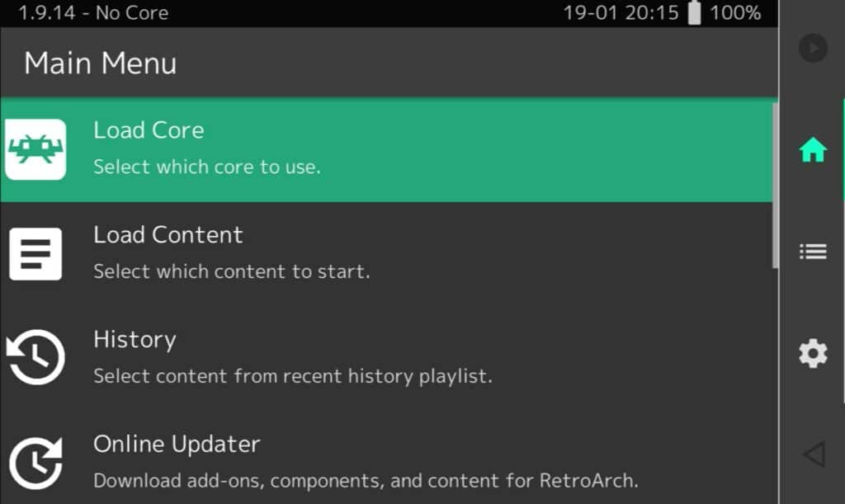
Task: Click the Online Updater refresh clock icon
Action: (35, 463)
